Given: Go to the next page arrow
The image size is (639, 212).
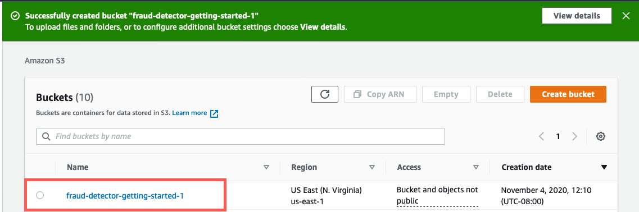Looking at the screenshot, I should click(574, 136).
